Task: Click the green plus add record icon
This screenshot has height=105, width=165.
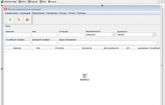Action: coord(10,20)
